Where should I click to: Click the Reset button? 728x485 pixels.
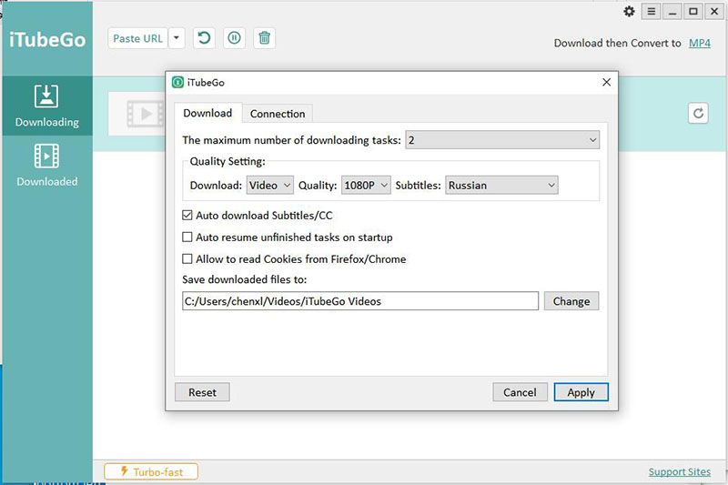pos(202,392)
